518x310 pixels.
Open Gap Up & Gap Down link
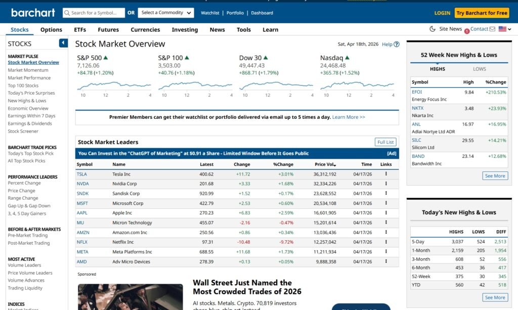click(x=29, y=206)
